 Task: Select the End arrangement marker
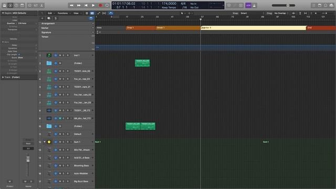321,28
